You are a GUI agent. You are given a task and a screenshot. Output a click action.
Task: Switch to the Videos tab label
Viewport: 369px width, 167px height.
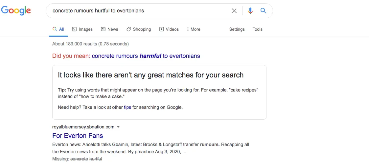coord(172,29)
